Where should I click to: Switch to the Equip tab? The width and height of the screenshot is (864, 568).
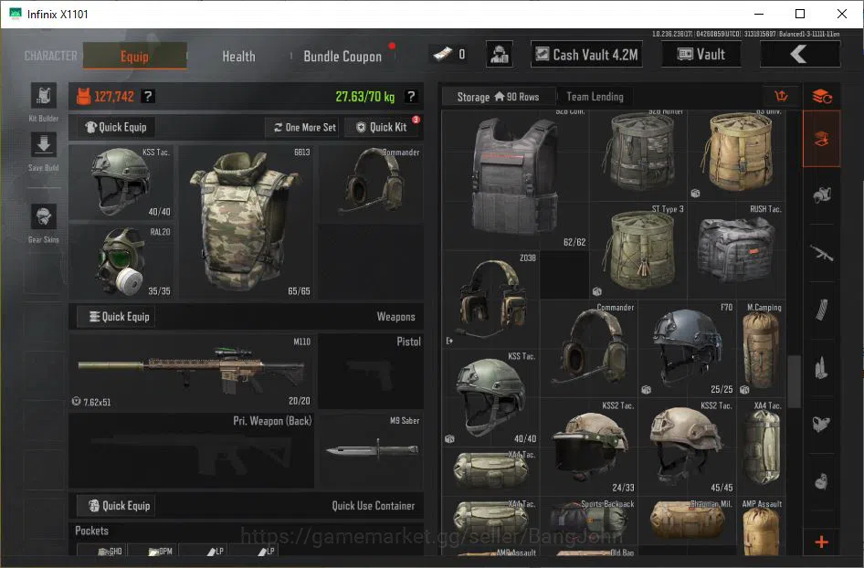click(x=134, y=57)
